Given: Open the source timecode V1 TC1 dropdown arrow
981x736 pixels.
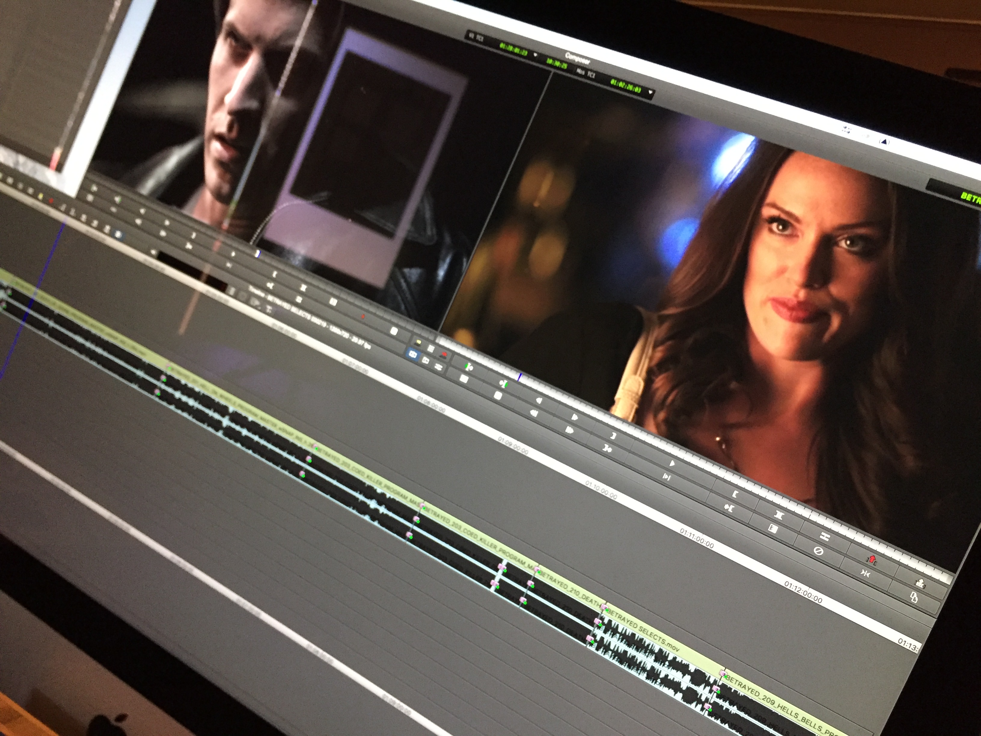Looking at the screenshot, I should tap(535, 55).
